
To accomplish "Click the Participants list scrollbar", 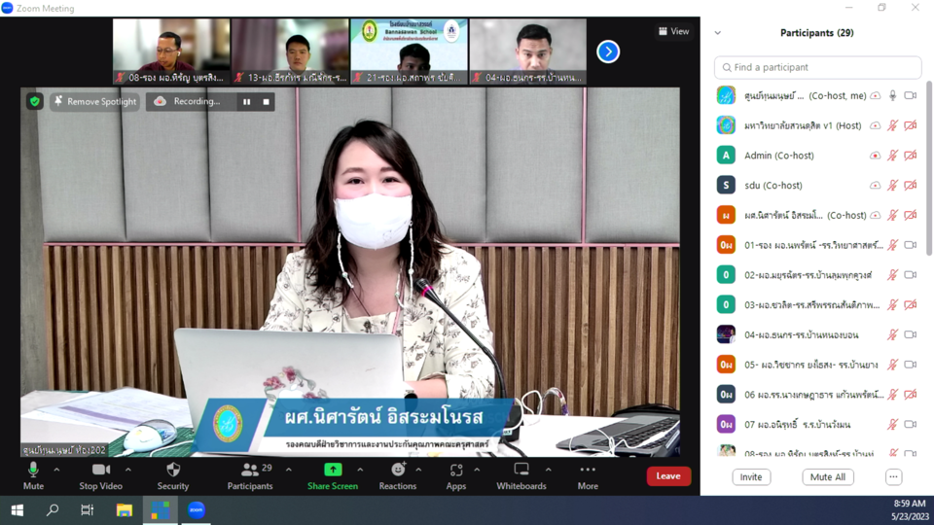I will 928,169.
